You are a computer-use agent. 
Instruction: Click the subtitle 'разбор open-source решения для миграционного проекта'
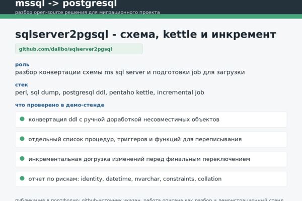pyautogui.click(x=88, y=12)
